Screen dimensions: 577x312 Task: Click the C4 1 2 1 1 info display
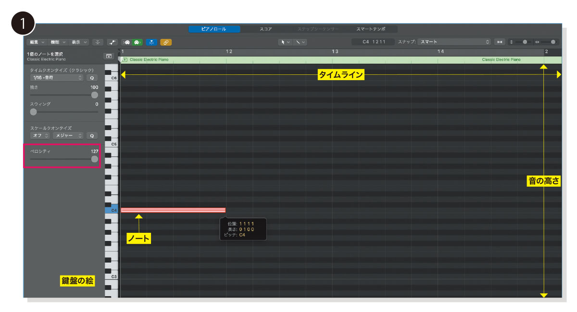(373, 42)
